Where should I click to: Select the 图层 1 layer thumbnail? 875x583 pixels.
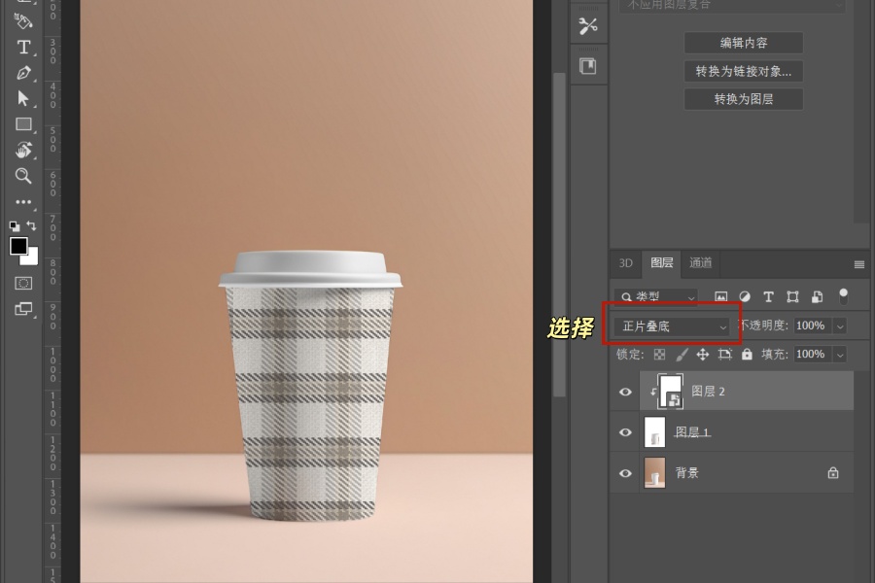(654, 431)
